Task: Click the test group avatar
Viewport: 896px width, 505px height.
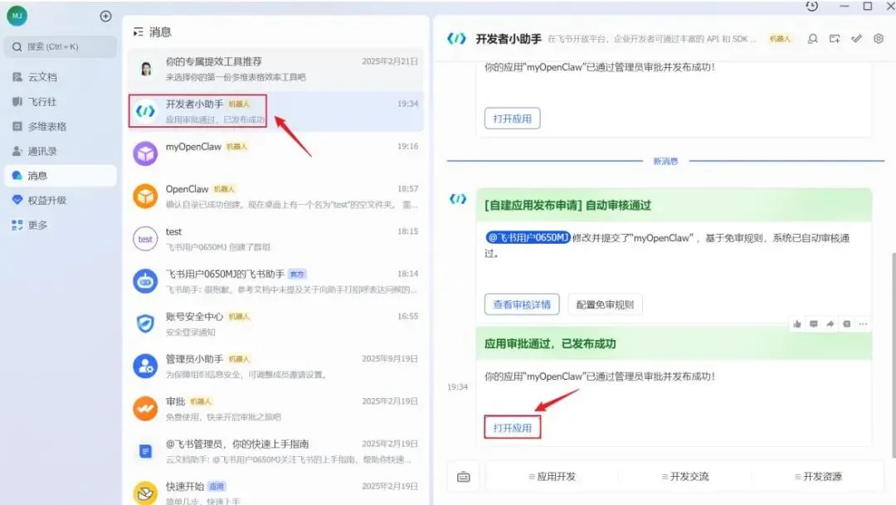Action: point(145,239)
